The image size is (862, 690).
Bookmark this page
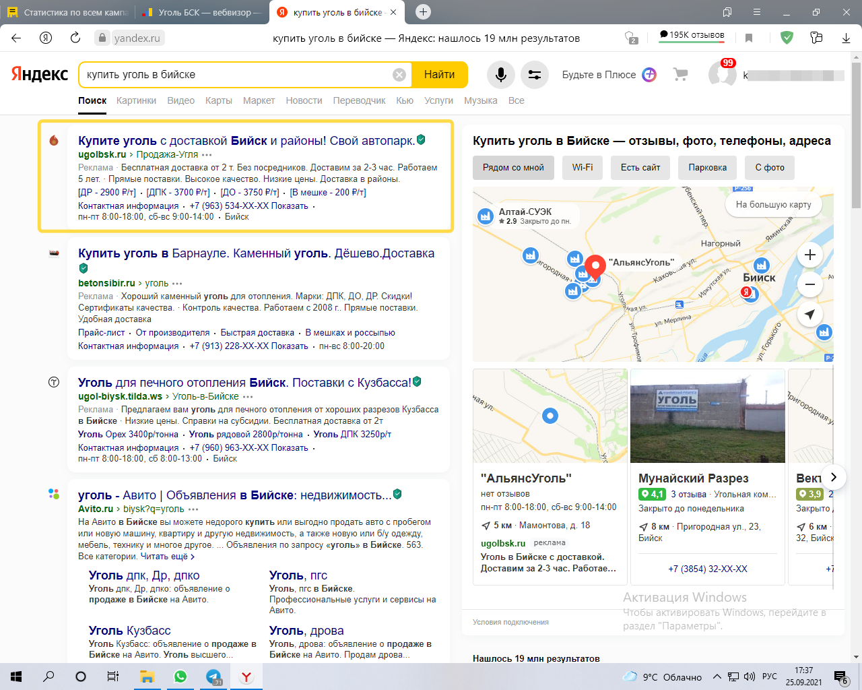click(x=749, y=38)
